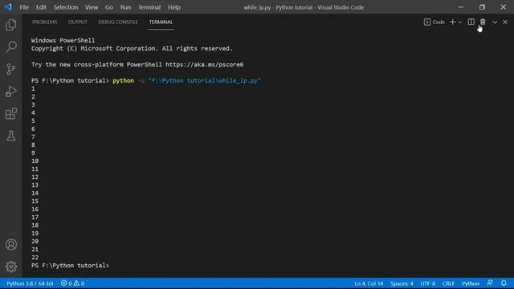Viewport: 514px width, 289px height.
Task: Show errors and warnings count
Action: tap(72, 283)
